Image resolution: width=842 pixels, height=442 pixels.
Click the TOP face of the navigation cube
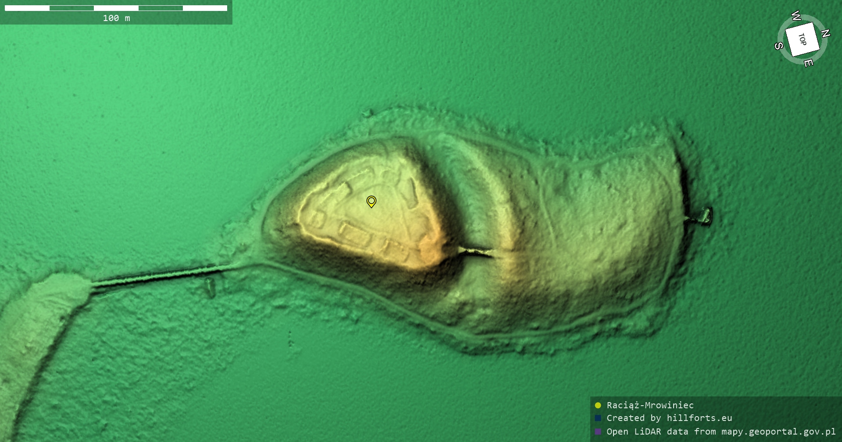click(x=802, y=39)
